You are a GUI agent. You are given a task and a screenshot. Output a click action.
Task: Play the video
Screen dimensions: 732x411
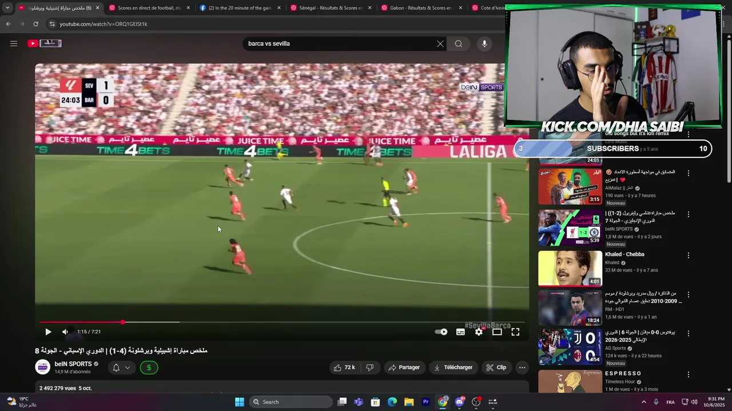tap(48, 332)
